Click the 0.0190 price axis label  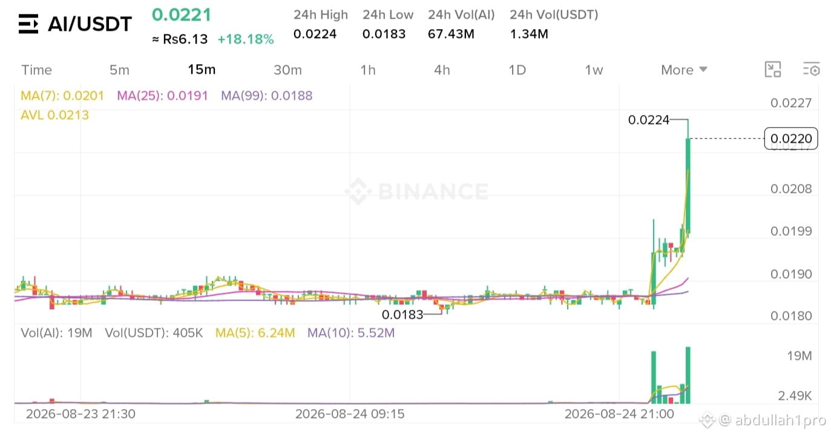(x=790, y=274)
